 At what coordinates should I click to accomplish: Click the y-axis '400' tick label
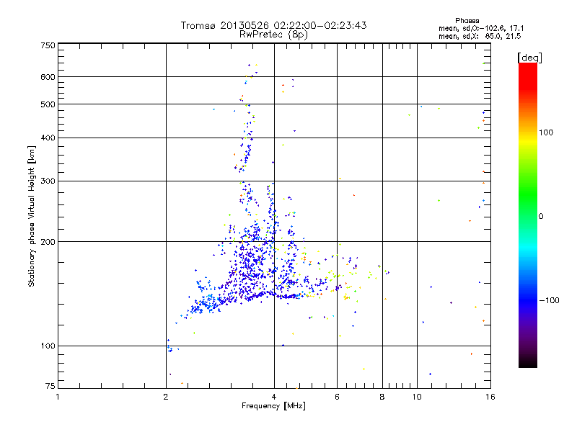point(48,138)
